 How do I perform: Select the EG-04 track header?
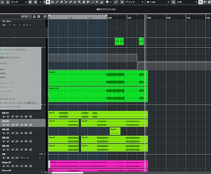click(23, 123)
